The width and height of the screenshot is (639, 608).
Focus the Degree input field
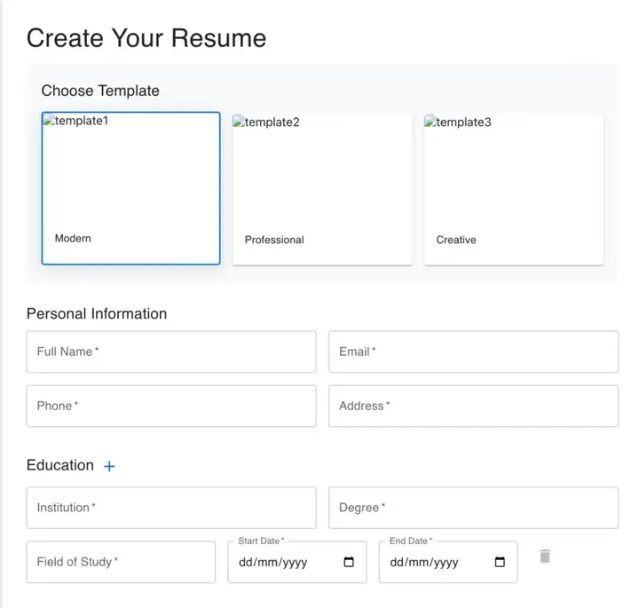click(x=473, y=508)
